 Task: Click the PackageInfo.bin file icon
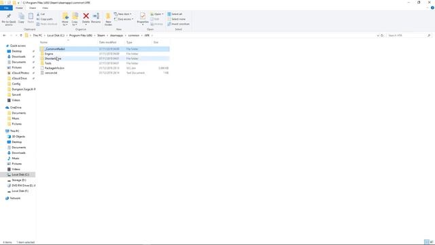coord(42,68)
